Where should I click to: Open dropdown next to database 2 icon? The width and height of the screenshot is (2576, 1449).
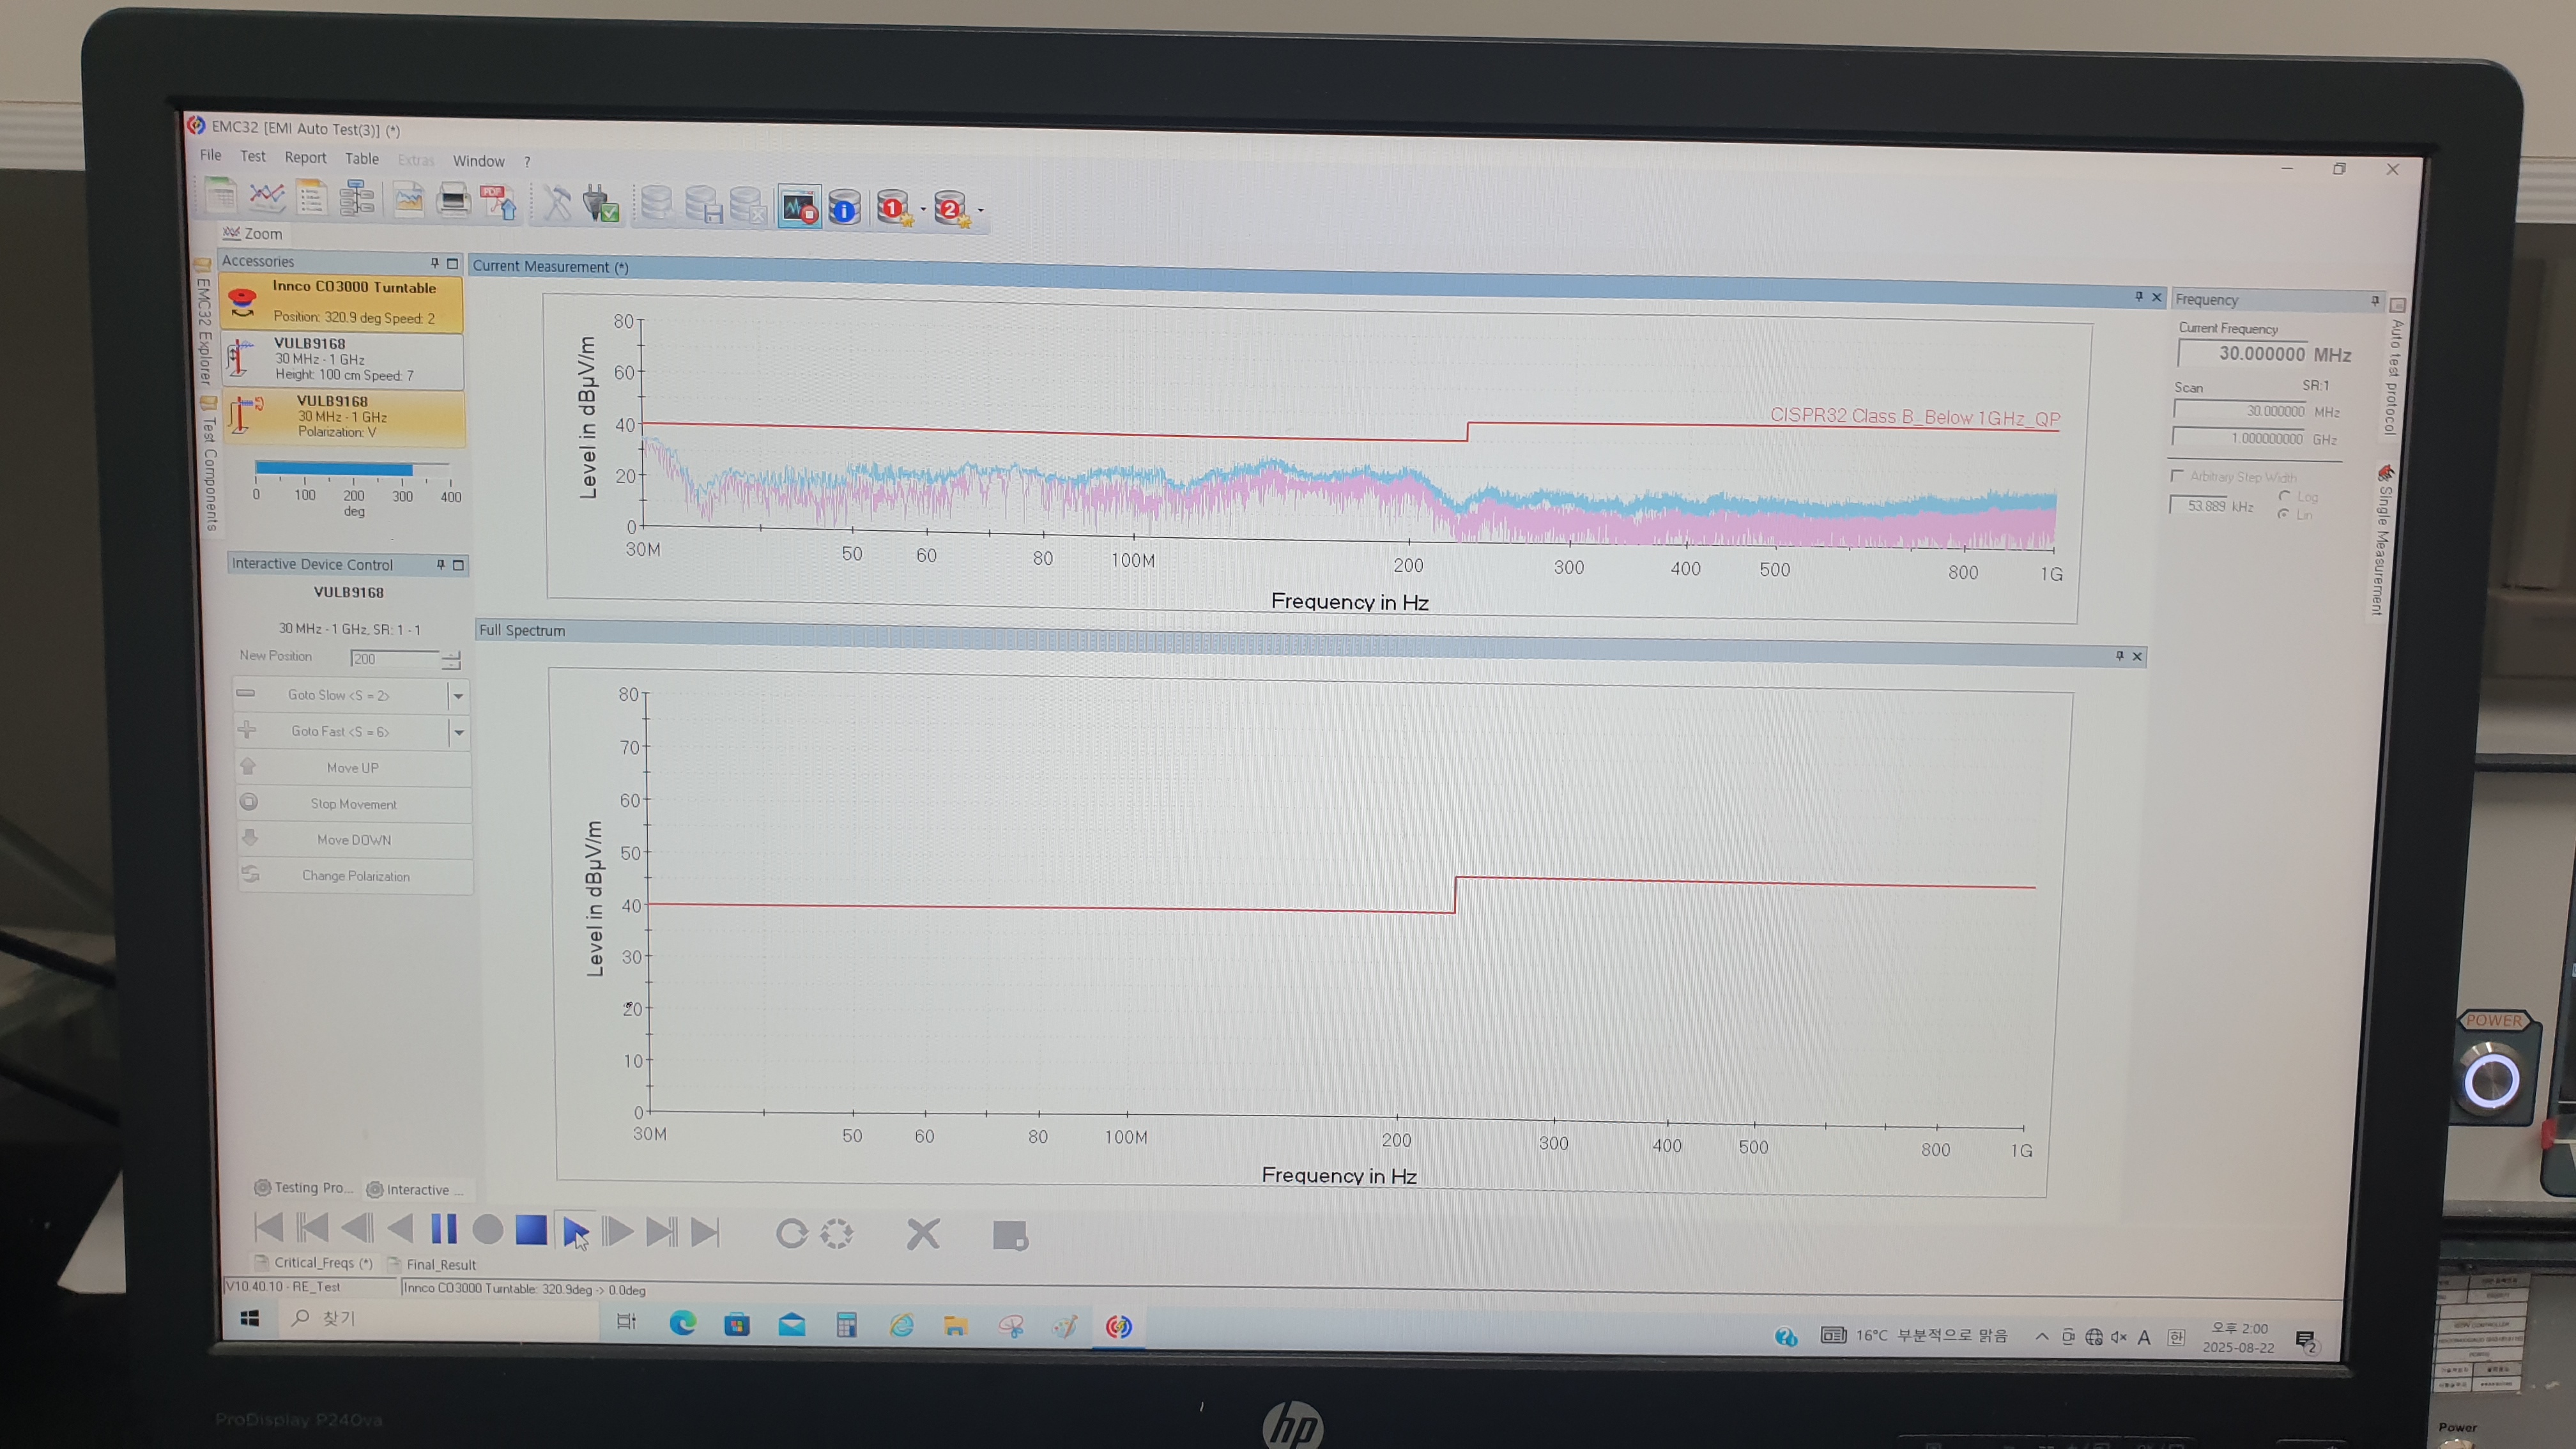981,210
